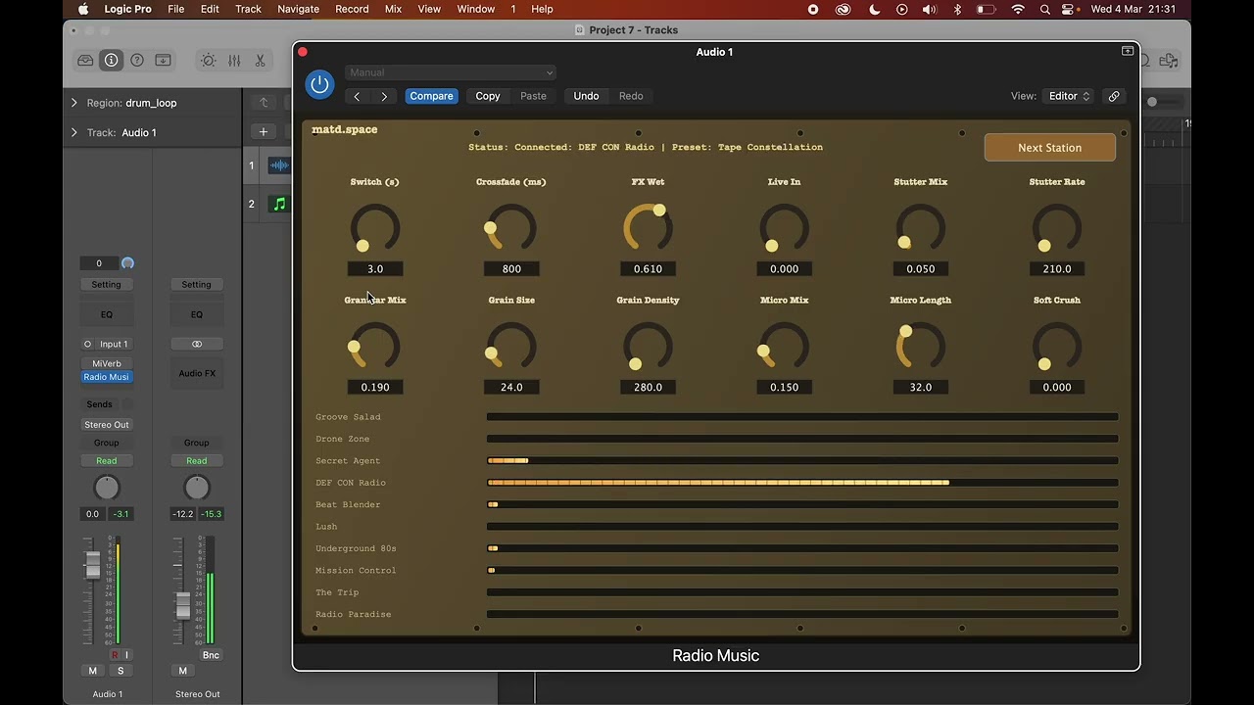Viewport: 1254px width, 705px height.
Task: Open the Library icon in Logic toolbar
Action: pos(86,61)
